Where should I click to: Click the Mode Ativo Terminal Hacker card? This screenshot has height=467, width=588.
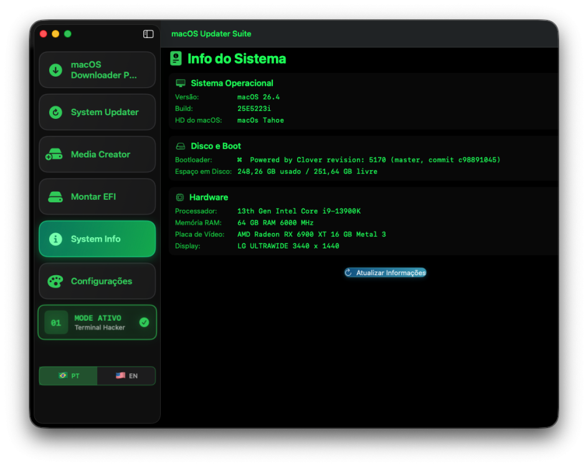[97, 323]
